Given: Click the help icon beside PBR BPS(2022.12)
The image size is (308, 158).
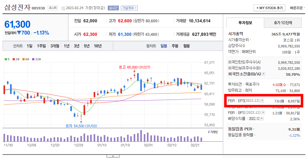Looking at the screenshot, I should point(263,113).
